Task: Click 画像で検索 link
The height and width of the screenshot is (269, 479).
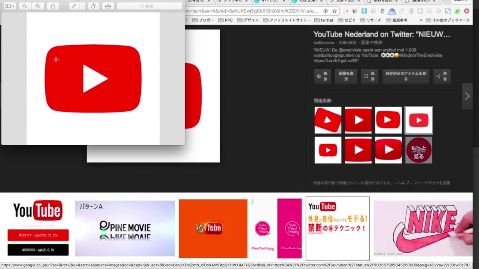Action: pyautogui.click(x=372, y=43)
